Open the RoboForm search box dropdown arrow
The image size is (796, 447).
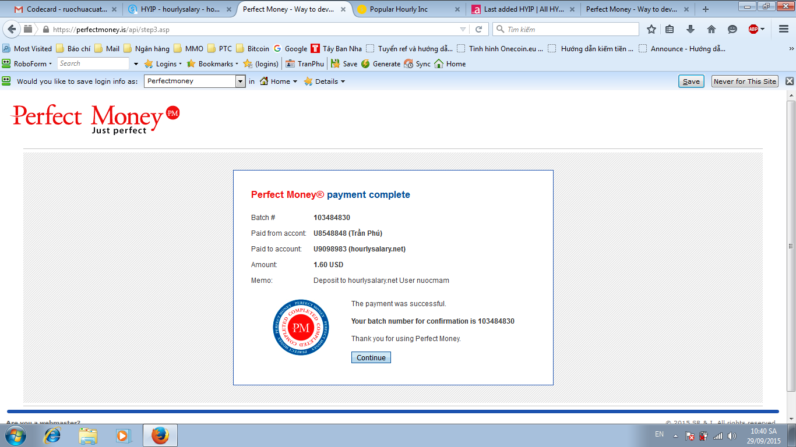136,64
